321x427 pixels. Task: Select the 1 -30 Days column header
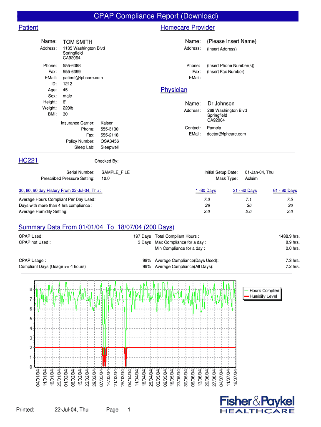click(x=206, y=191)
